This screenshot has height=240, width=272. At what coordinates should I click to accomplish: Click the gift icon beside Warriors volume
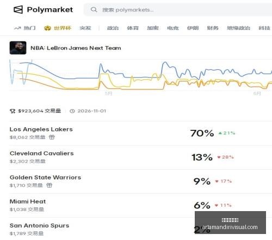click(x=49, y=185)
